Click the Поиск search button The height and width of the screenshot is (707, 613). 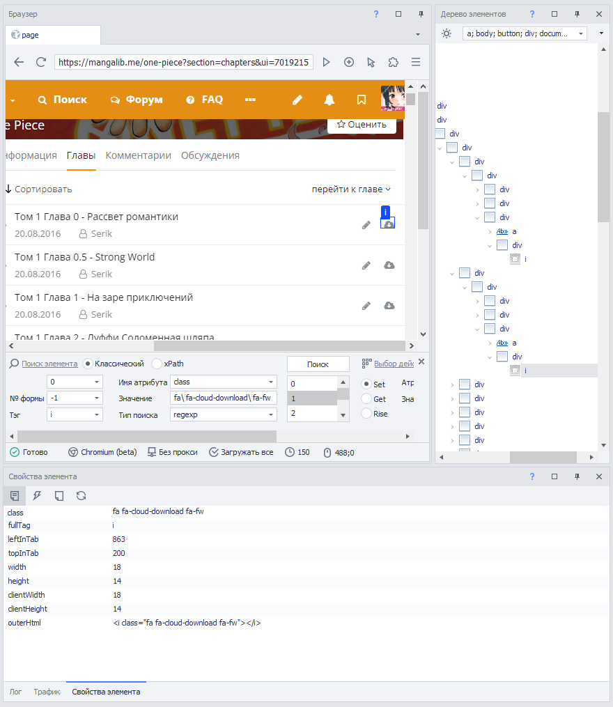(318, 364)
